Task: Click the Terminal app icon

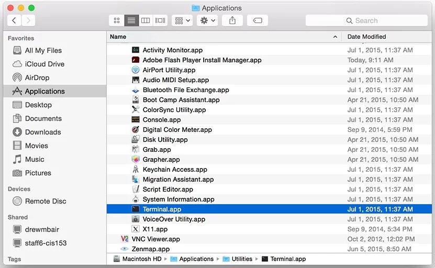Action: (x=136, y=209)
